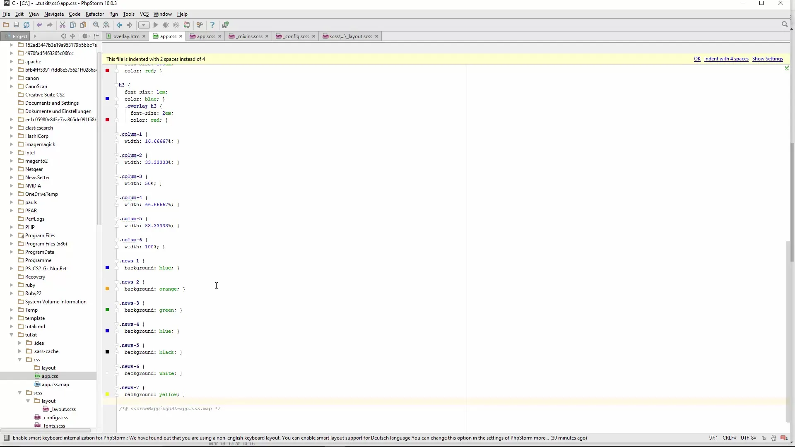Toggle the read-only lock icon in status bar

pos(764,438)
